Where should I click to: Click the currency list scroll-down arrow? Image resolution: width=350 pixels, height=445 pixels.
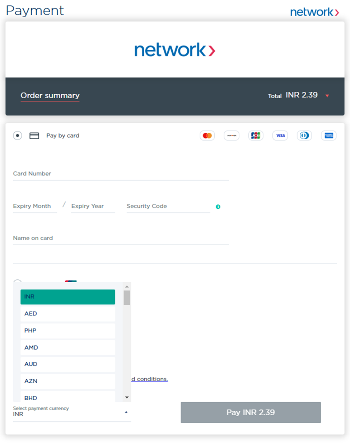pyautogui.click(x=127, y=397)
